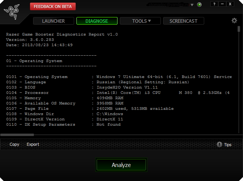Click the 'Date: 2013/08/23 14:43:49' line

point(39,45)
